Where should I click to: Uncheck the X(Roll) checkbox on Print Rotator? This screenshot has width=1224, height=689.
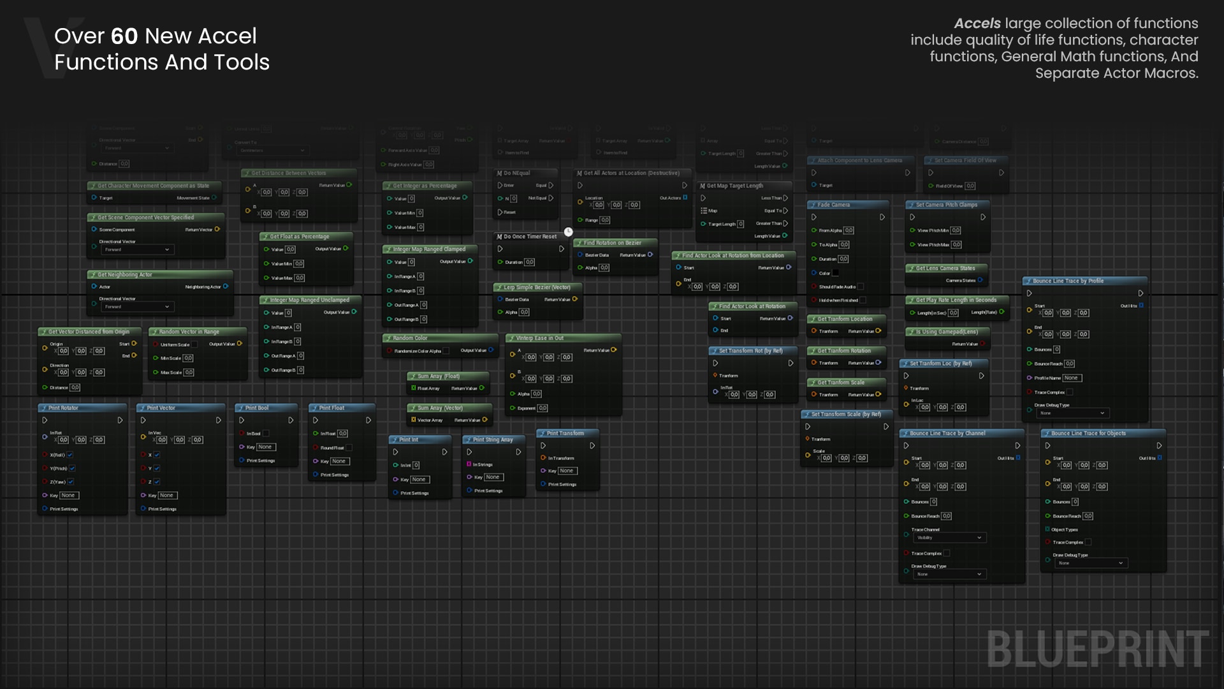click(x=70, y=454)
